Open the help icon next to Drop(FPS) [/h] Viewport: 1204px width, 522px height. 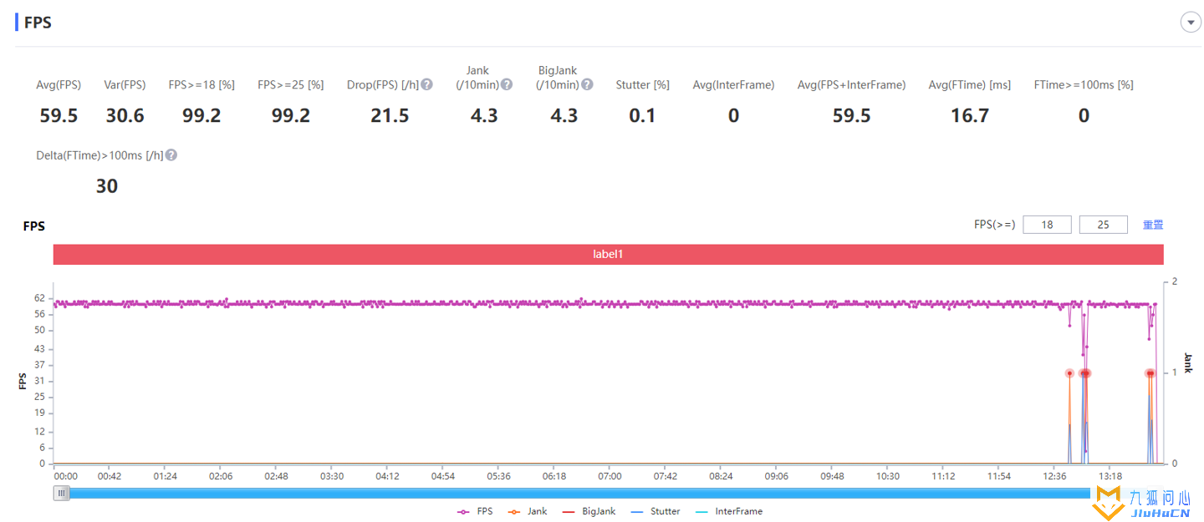[x=426, y=84]
